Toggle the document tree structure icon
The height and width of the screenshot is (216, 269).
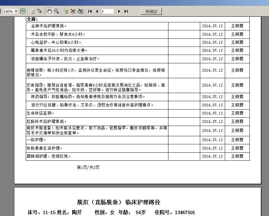point(40,11)
